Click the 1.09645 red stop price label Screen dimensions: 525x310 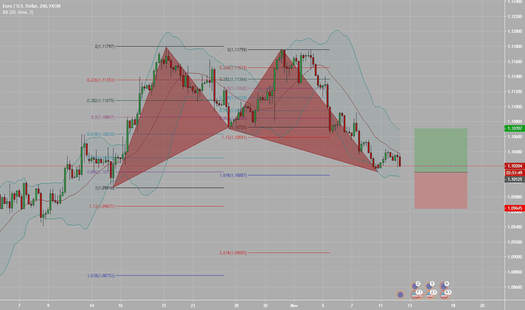tap(514, 208)
